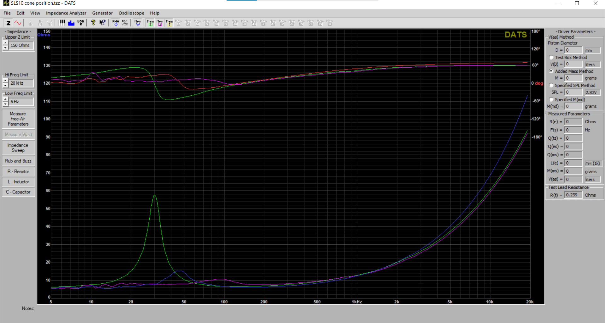Toggle the PHA phase display icon
The image size is (605, 323).
click(116, 23)
